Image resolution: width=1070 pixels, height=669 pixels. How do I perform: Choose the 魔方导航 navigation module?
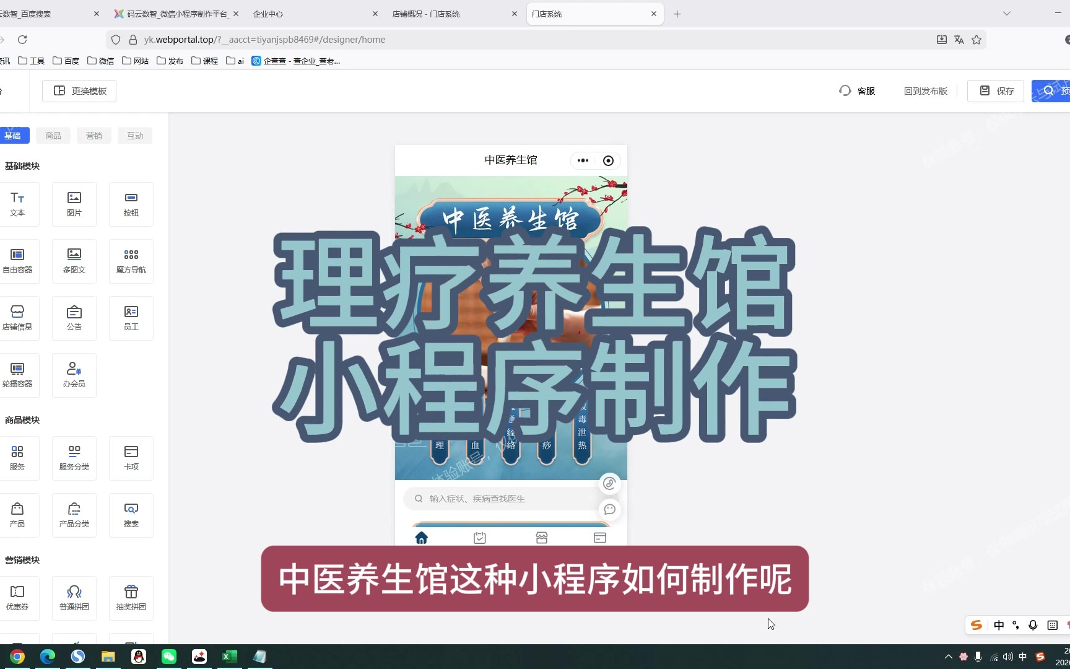[131, 261]
